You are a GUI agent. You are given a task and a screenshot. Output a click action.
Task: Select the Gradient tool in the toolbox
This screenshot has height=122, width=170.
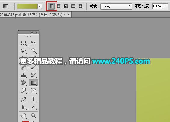(33, 83)
